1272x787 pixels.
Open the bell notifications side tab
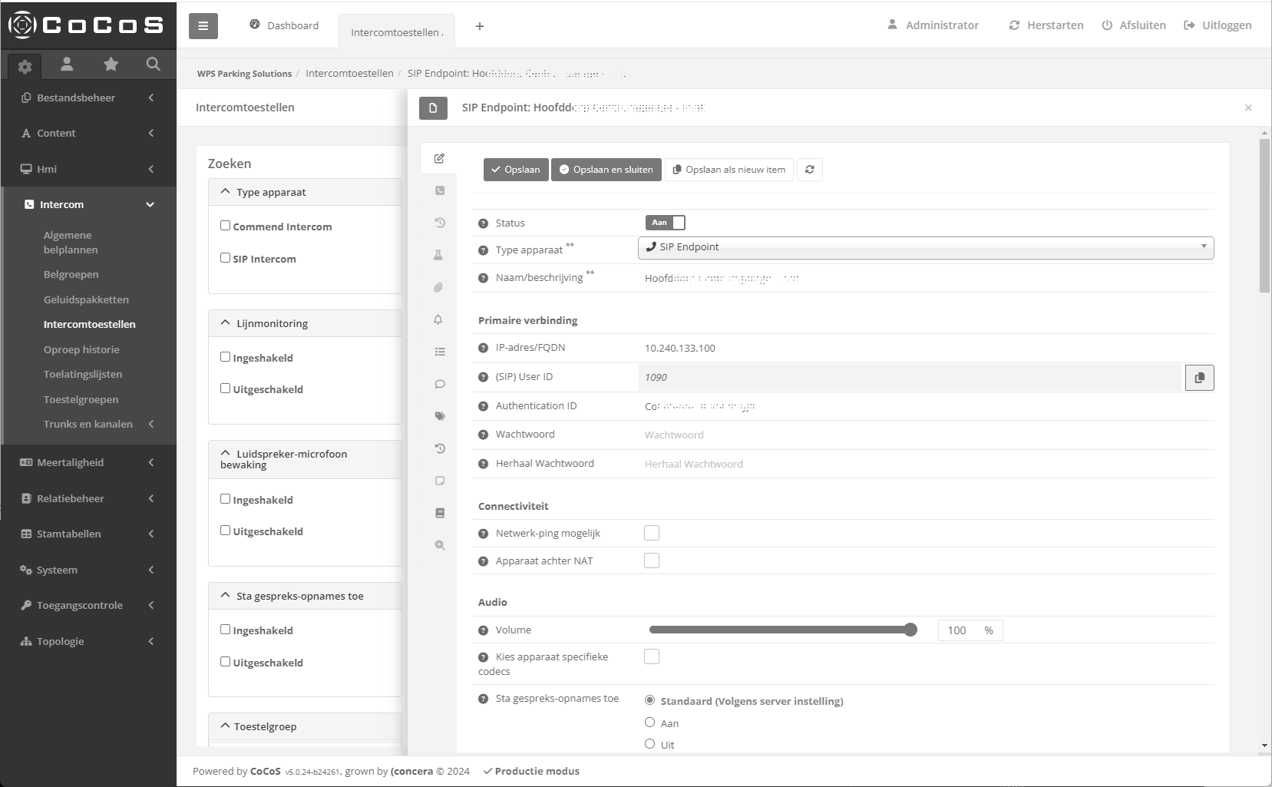(x=439, y=319)
